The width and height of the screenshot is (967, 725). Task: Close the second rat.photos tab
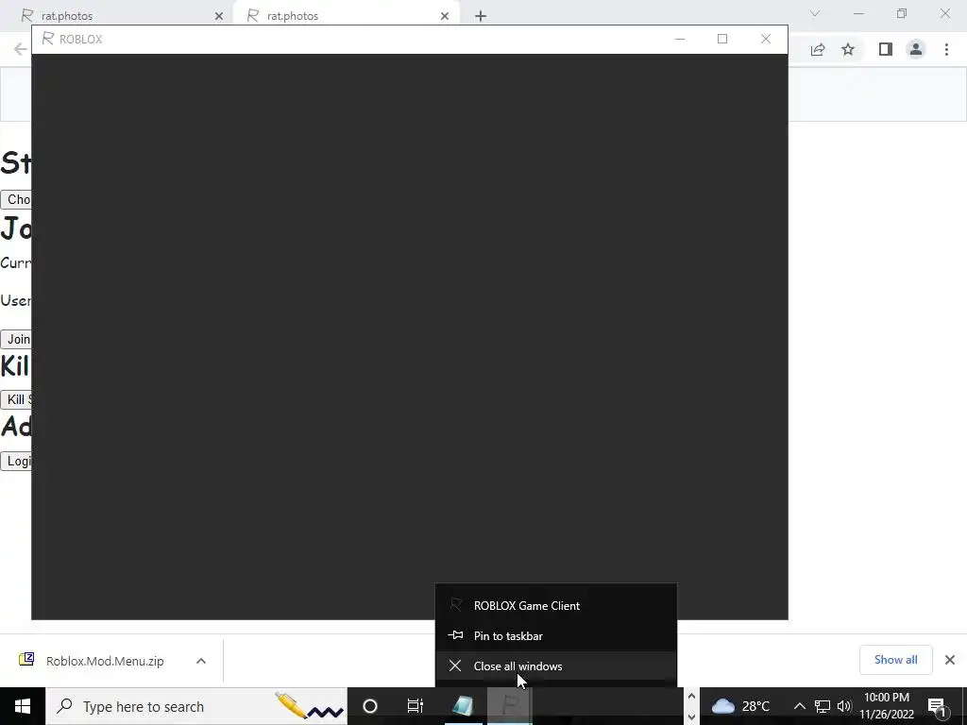coord(445,16)
